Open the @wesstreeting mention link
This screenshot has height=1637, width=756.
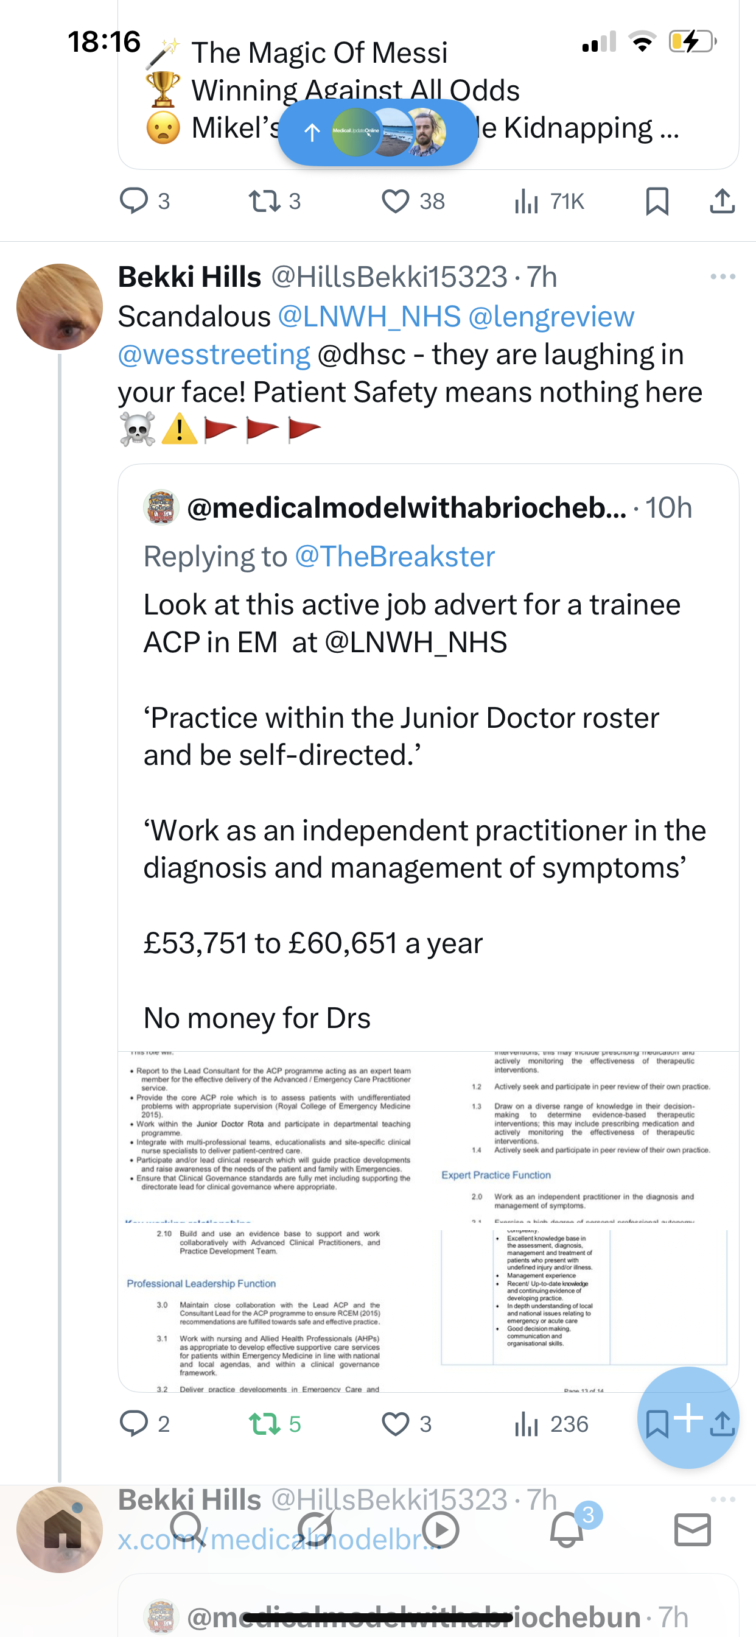214,354
